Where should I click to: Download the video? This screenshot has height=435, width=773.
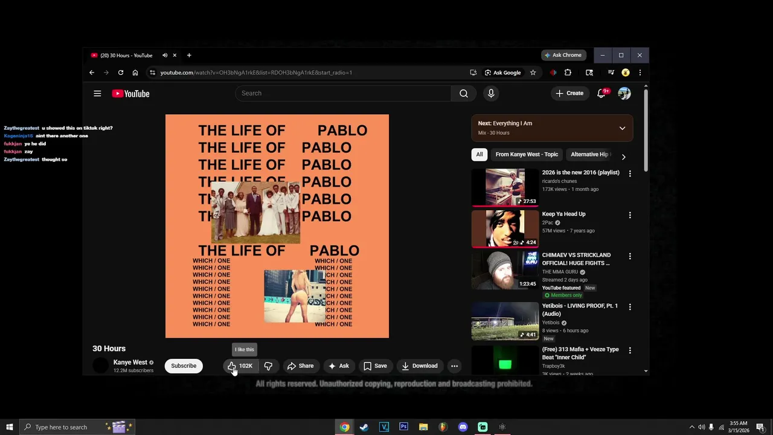click(x=420, y=366)
